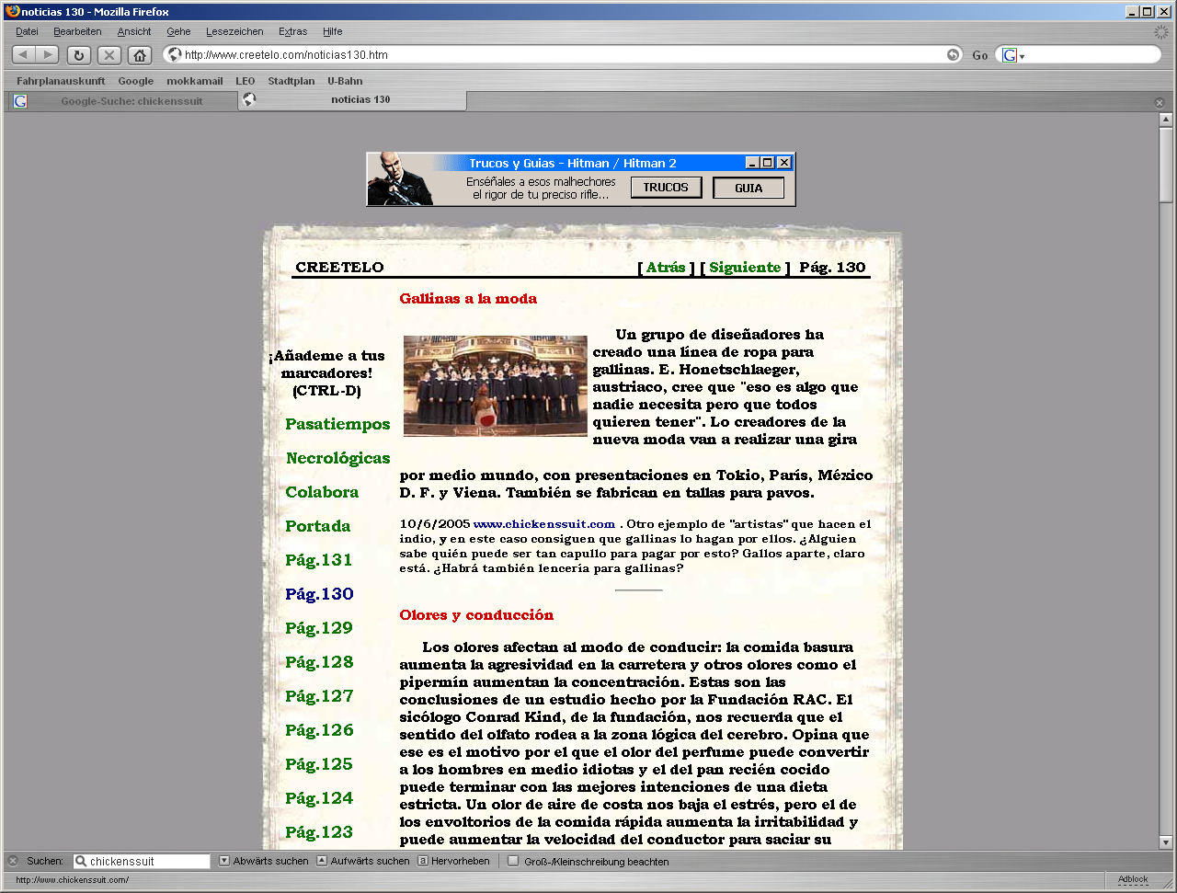
Task: Close the find bar
Action: click(13, 862)
